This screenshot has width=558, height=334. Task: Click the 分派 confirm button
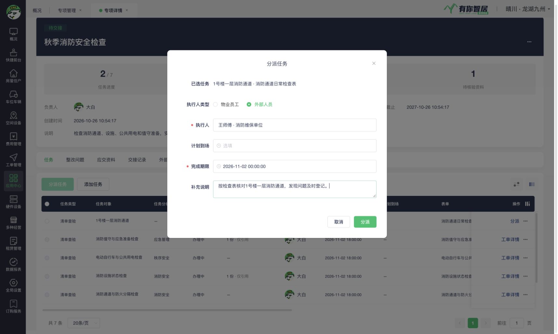click(365, 222)
